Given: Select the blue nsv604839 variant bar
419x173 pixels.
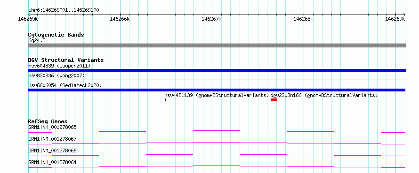Looking at the screenshot, I should pos(217,70).
